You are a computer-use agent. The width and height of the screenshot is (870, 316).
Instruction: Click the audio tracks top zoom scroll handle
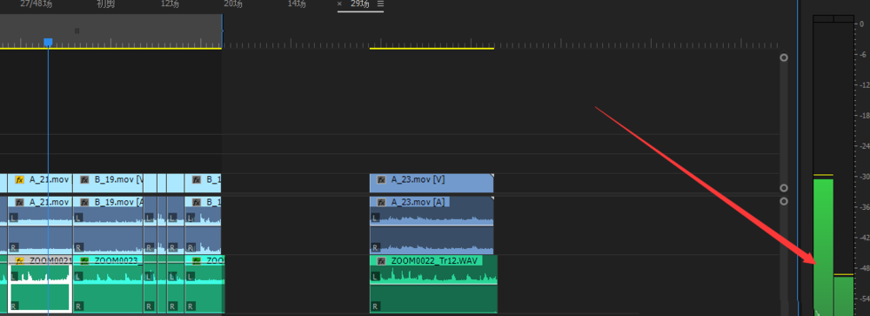point(784,201)
